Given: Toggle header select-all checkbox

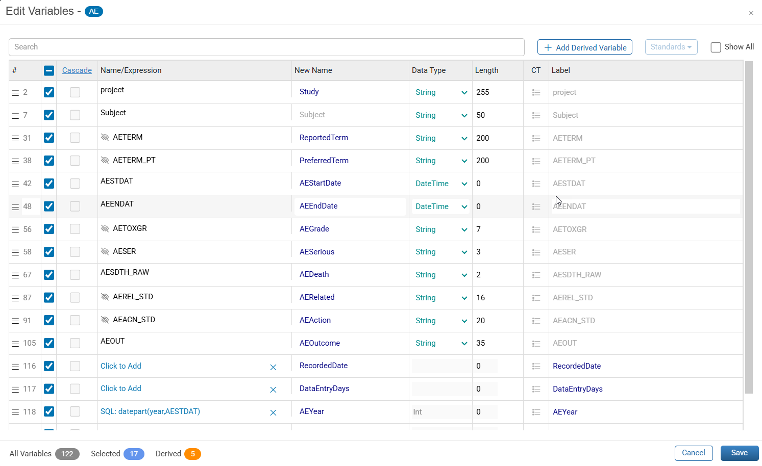Looking at the screenshot, I should click(49, 71).
